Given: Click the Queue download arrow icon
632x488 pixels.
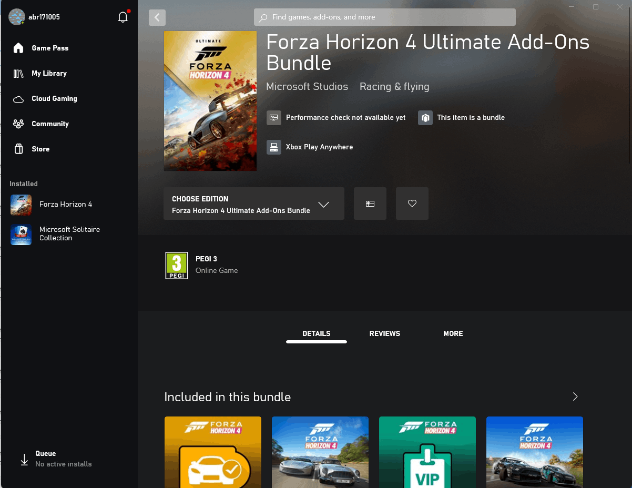Looking at the screenshot, I should point(24,459).
